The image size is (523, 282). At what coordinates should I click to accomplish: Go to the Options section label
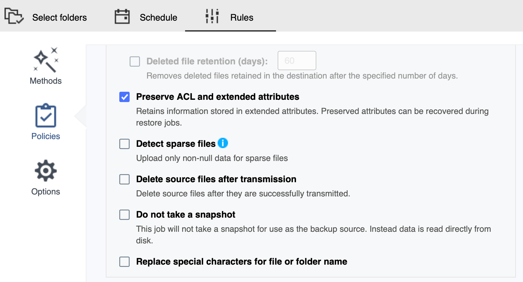46,192
